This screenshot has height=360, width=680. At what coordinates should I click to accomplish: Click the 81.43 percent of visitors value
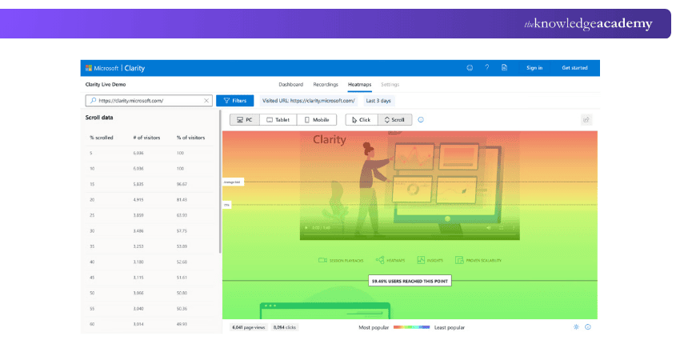[182, 200]
